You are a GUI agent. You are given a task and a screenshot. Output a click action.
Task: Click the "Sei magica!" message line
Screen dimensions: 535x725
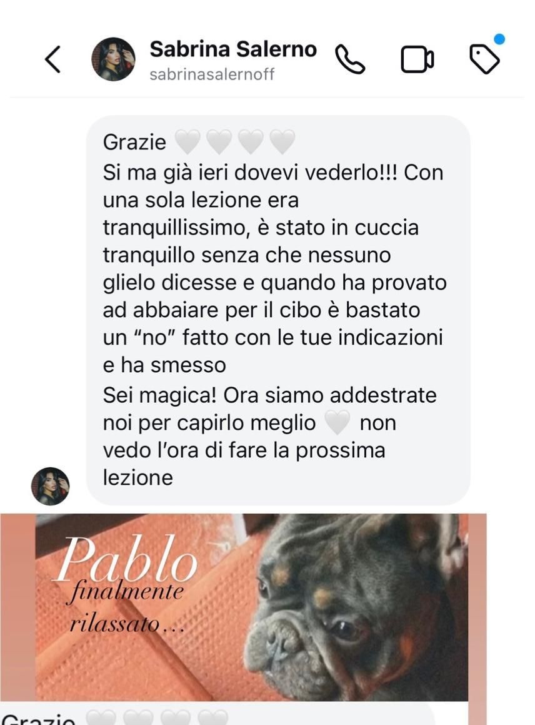tap(269, 395)
